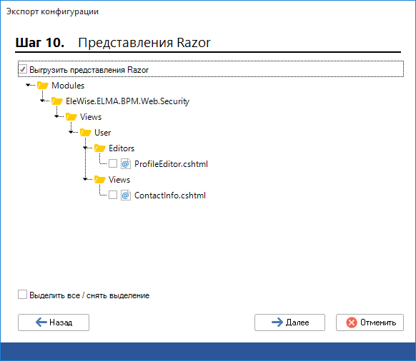Select the top-level Views folder label
Viewport: 416px width, 361px height.
(x=91, y=117)
